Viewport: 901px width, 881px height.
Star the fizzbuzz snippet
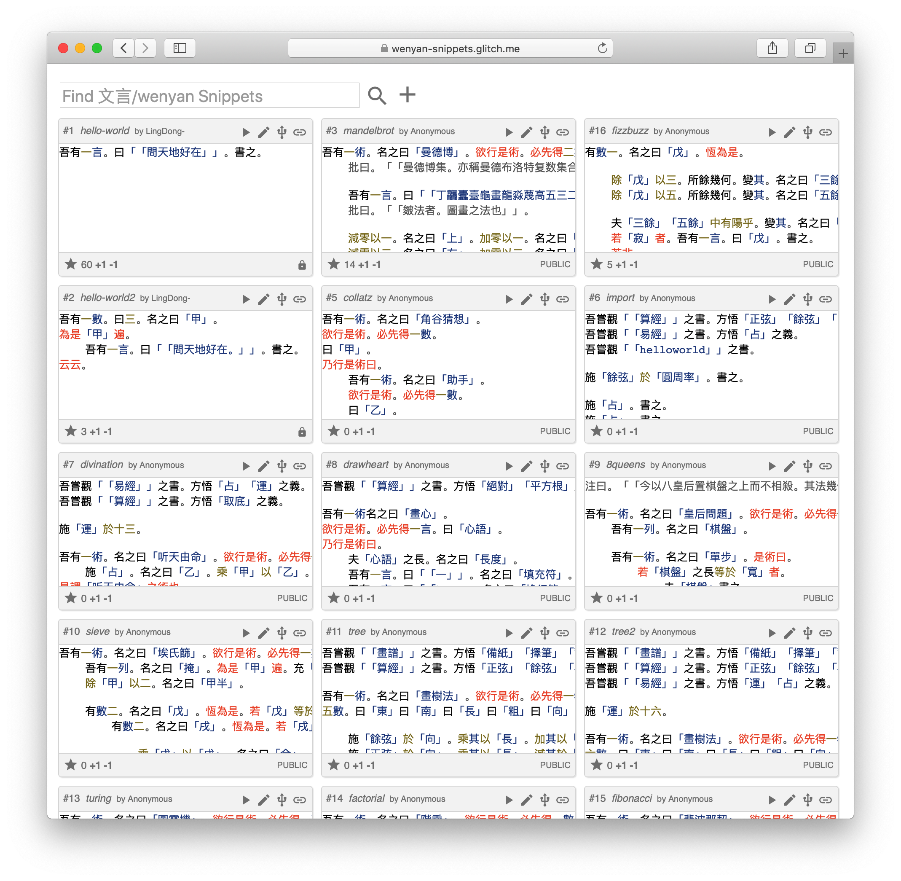click(x=597, y=264)
